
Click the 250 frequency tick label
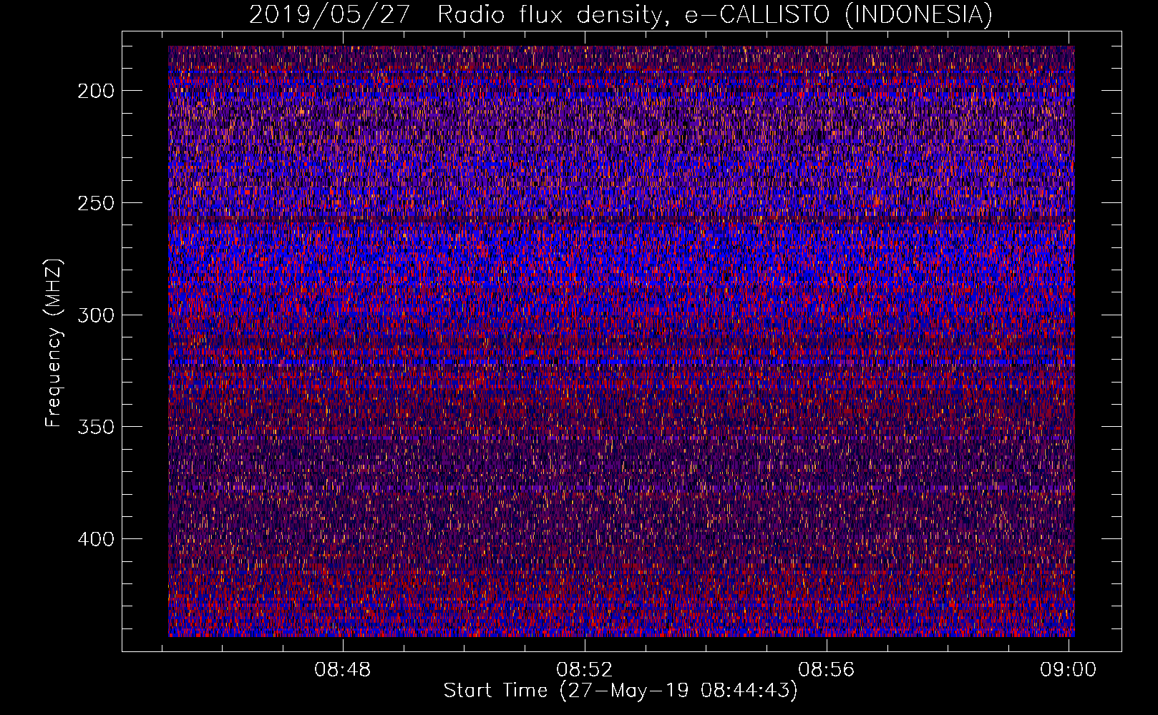(95, 203)
